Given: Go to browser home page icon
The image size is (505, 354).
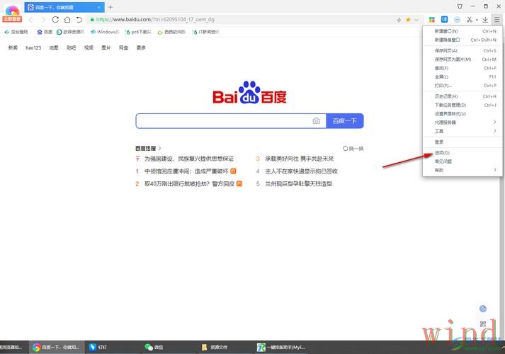Looking at the screenshot, I should coord(67,20).
